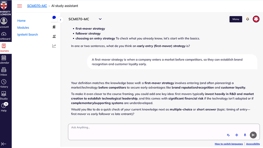Send the message with arrow button
Viewport: 263px width, 148px height.
(x=253, y=135)
